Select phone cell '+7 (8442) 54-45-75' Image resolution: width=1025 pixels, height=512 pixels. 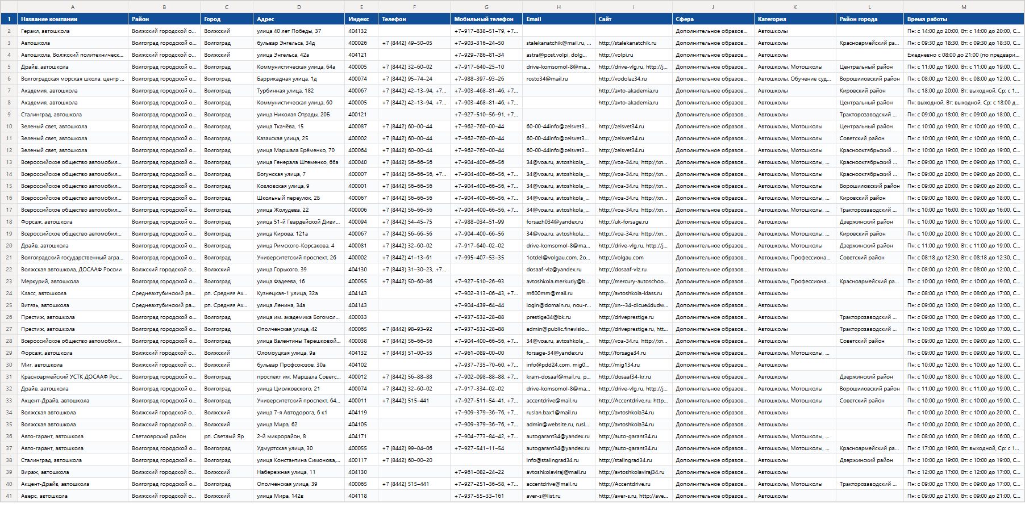tap(414, 222)
